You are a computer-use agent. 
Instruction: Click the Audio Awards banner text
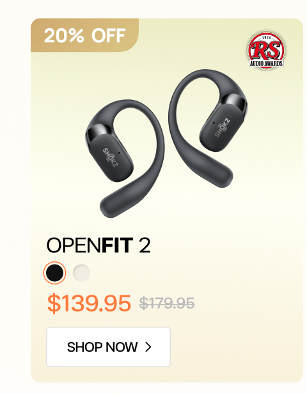(266, 63)
